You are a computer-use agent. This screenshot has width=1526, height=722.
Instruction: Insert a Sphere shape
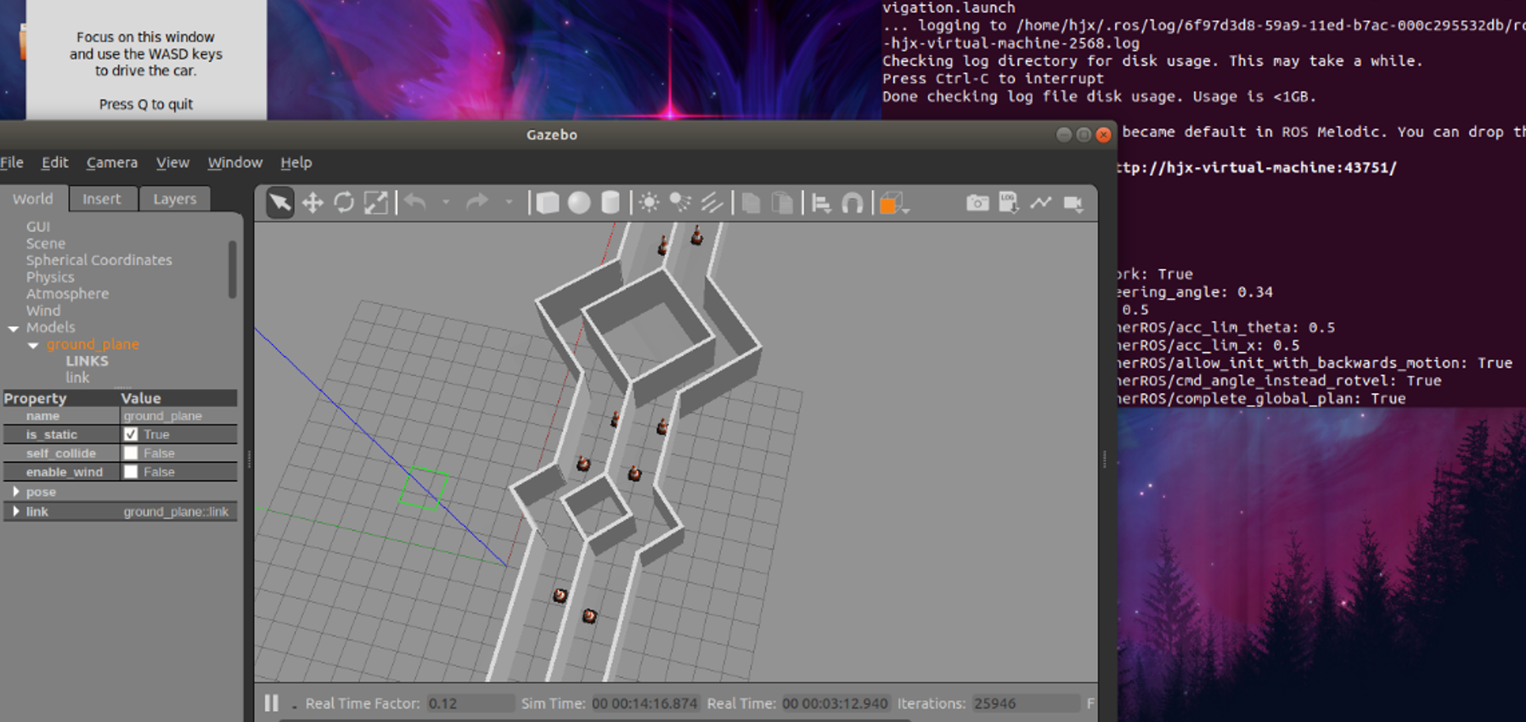[579, 202]
